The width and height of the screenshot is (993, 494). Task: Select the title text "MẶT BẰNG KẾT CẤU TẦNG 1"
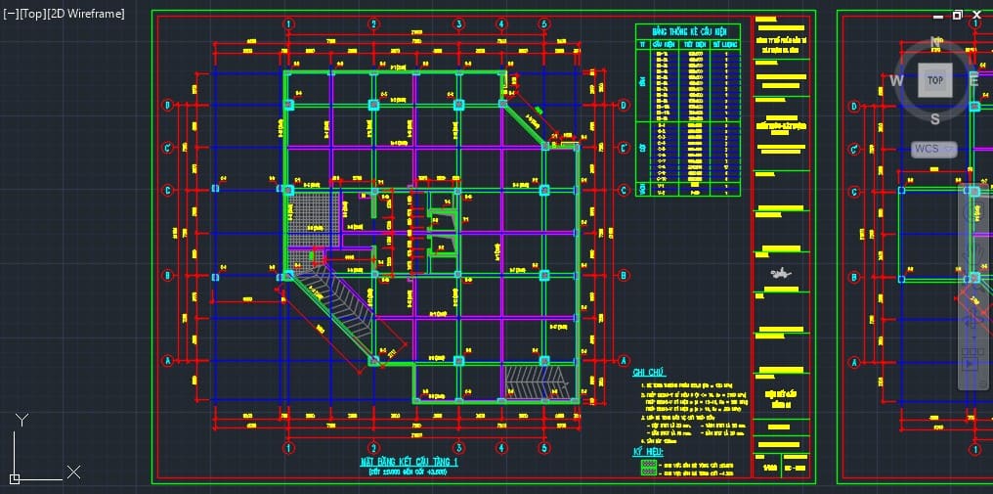click(409, 463)
